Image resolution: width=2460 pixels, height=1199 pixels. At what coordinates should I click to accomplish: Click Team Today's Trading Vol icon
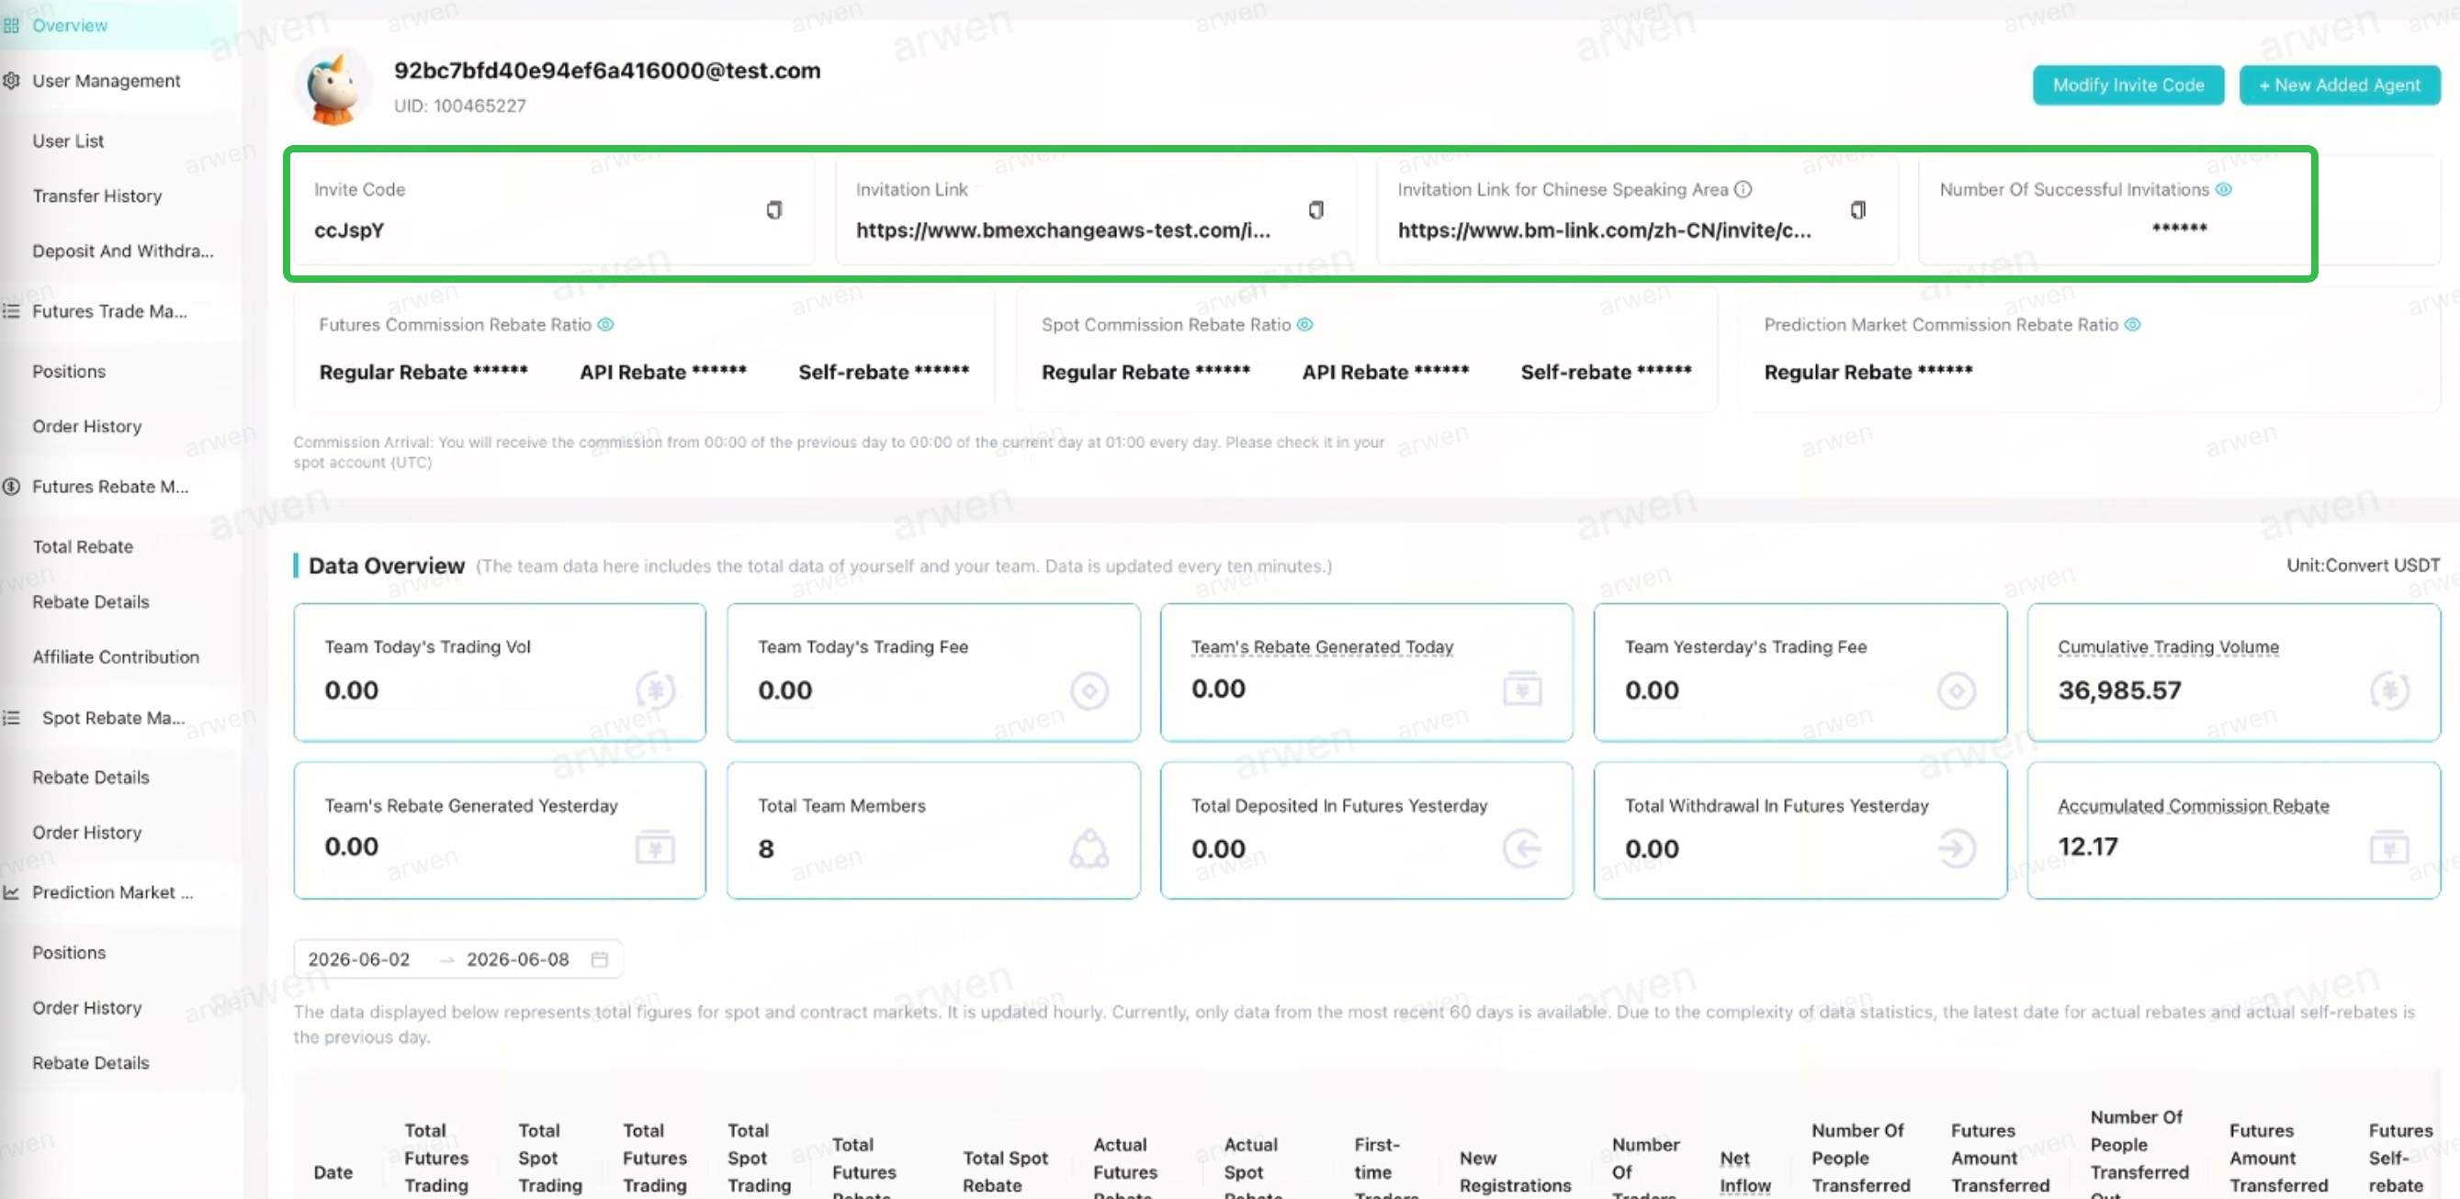(x=656, y=690)
